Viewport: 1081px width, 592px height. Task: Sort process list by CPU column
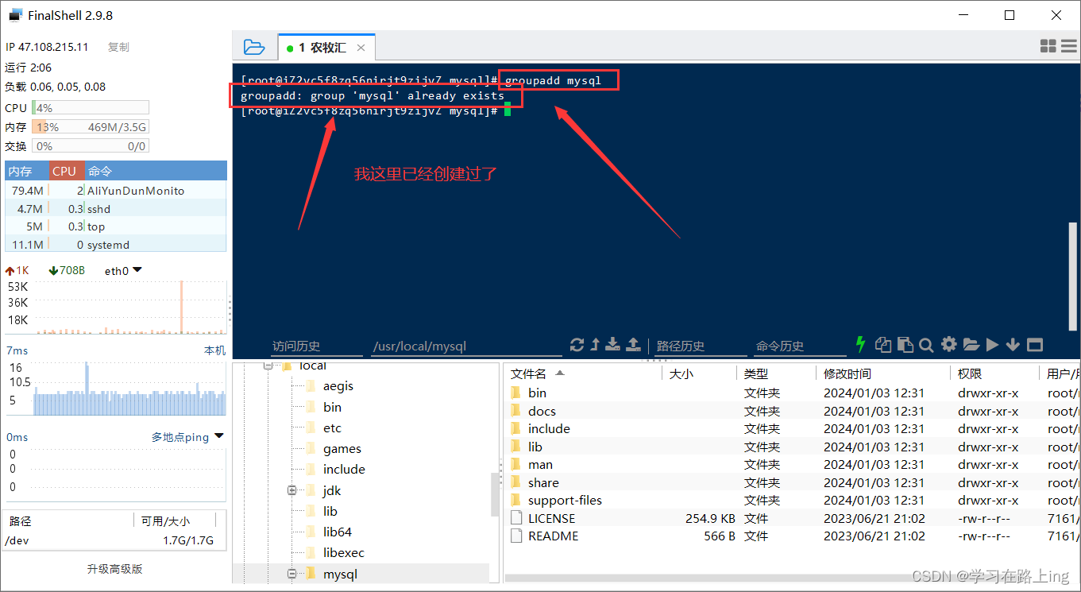click(x=67, y=171)
